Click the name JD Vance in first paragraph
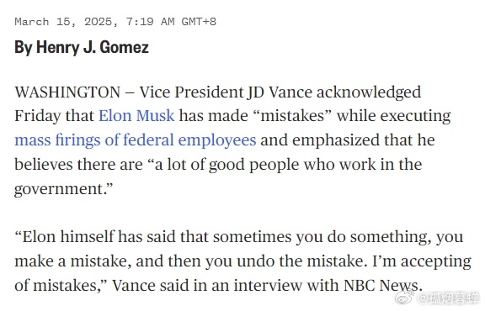This screenshot has height=311, width=485. 280,92
